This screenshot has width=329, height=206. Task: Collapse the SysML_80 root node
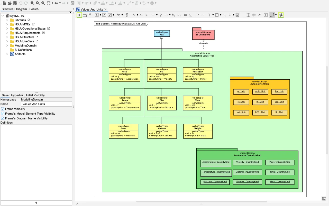pos(3,16)
